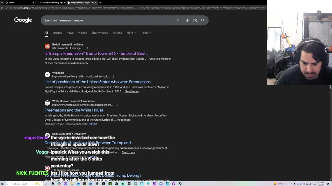The width and height of the screenshot is (332, 186).
Task: Open the clock and date in the taskbar
Action: click(x=321, y=184)
